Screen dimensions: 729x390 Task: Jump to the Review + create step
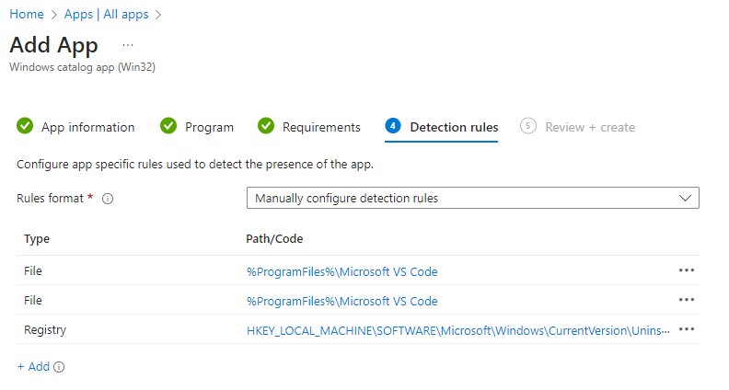(589, 127)
